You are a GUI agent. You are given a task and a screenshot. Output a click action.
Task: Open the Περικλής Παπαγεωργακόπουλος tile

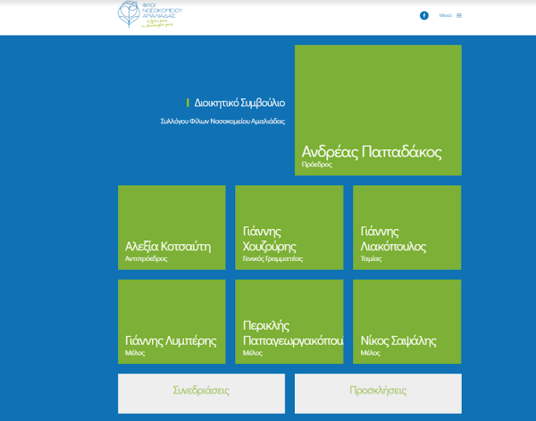pos(289,322)
